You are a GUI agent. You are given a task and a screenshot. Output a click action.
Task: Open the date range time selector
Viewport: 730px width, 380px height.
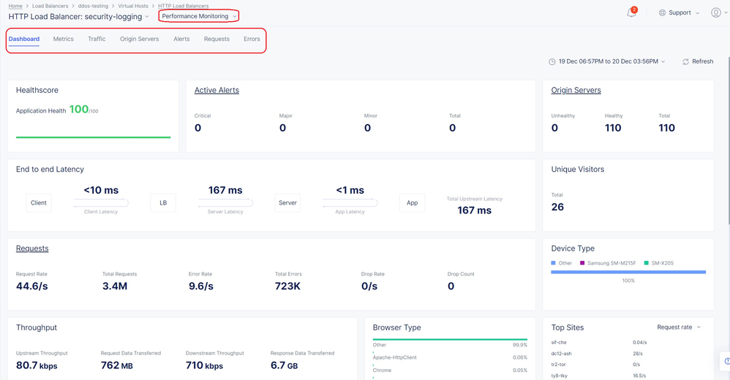(612, 62)
